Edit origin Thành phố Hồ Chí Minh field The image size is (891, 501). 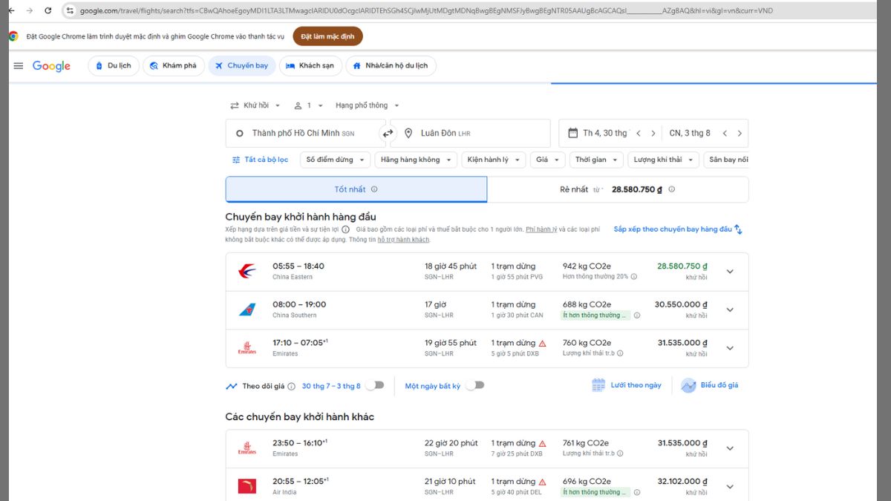pyautogui.click(x=306, y=134)
